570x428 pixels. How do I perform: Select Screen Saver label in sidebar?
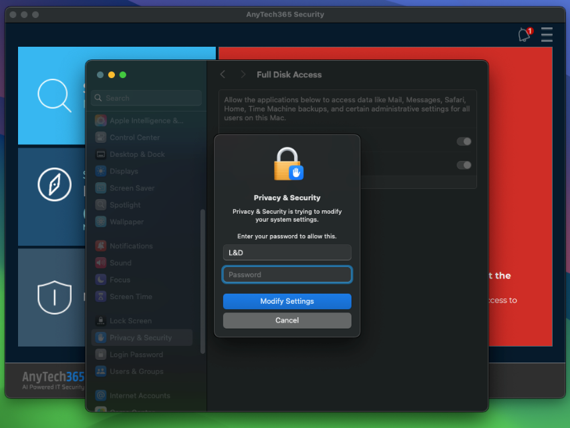click(132, 188)
